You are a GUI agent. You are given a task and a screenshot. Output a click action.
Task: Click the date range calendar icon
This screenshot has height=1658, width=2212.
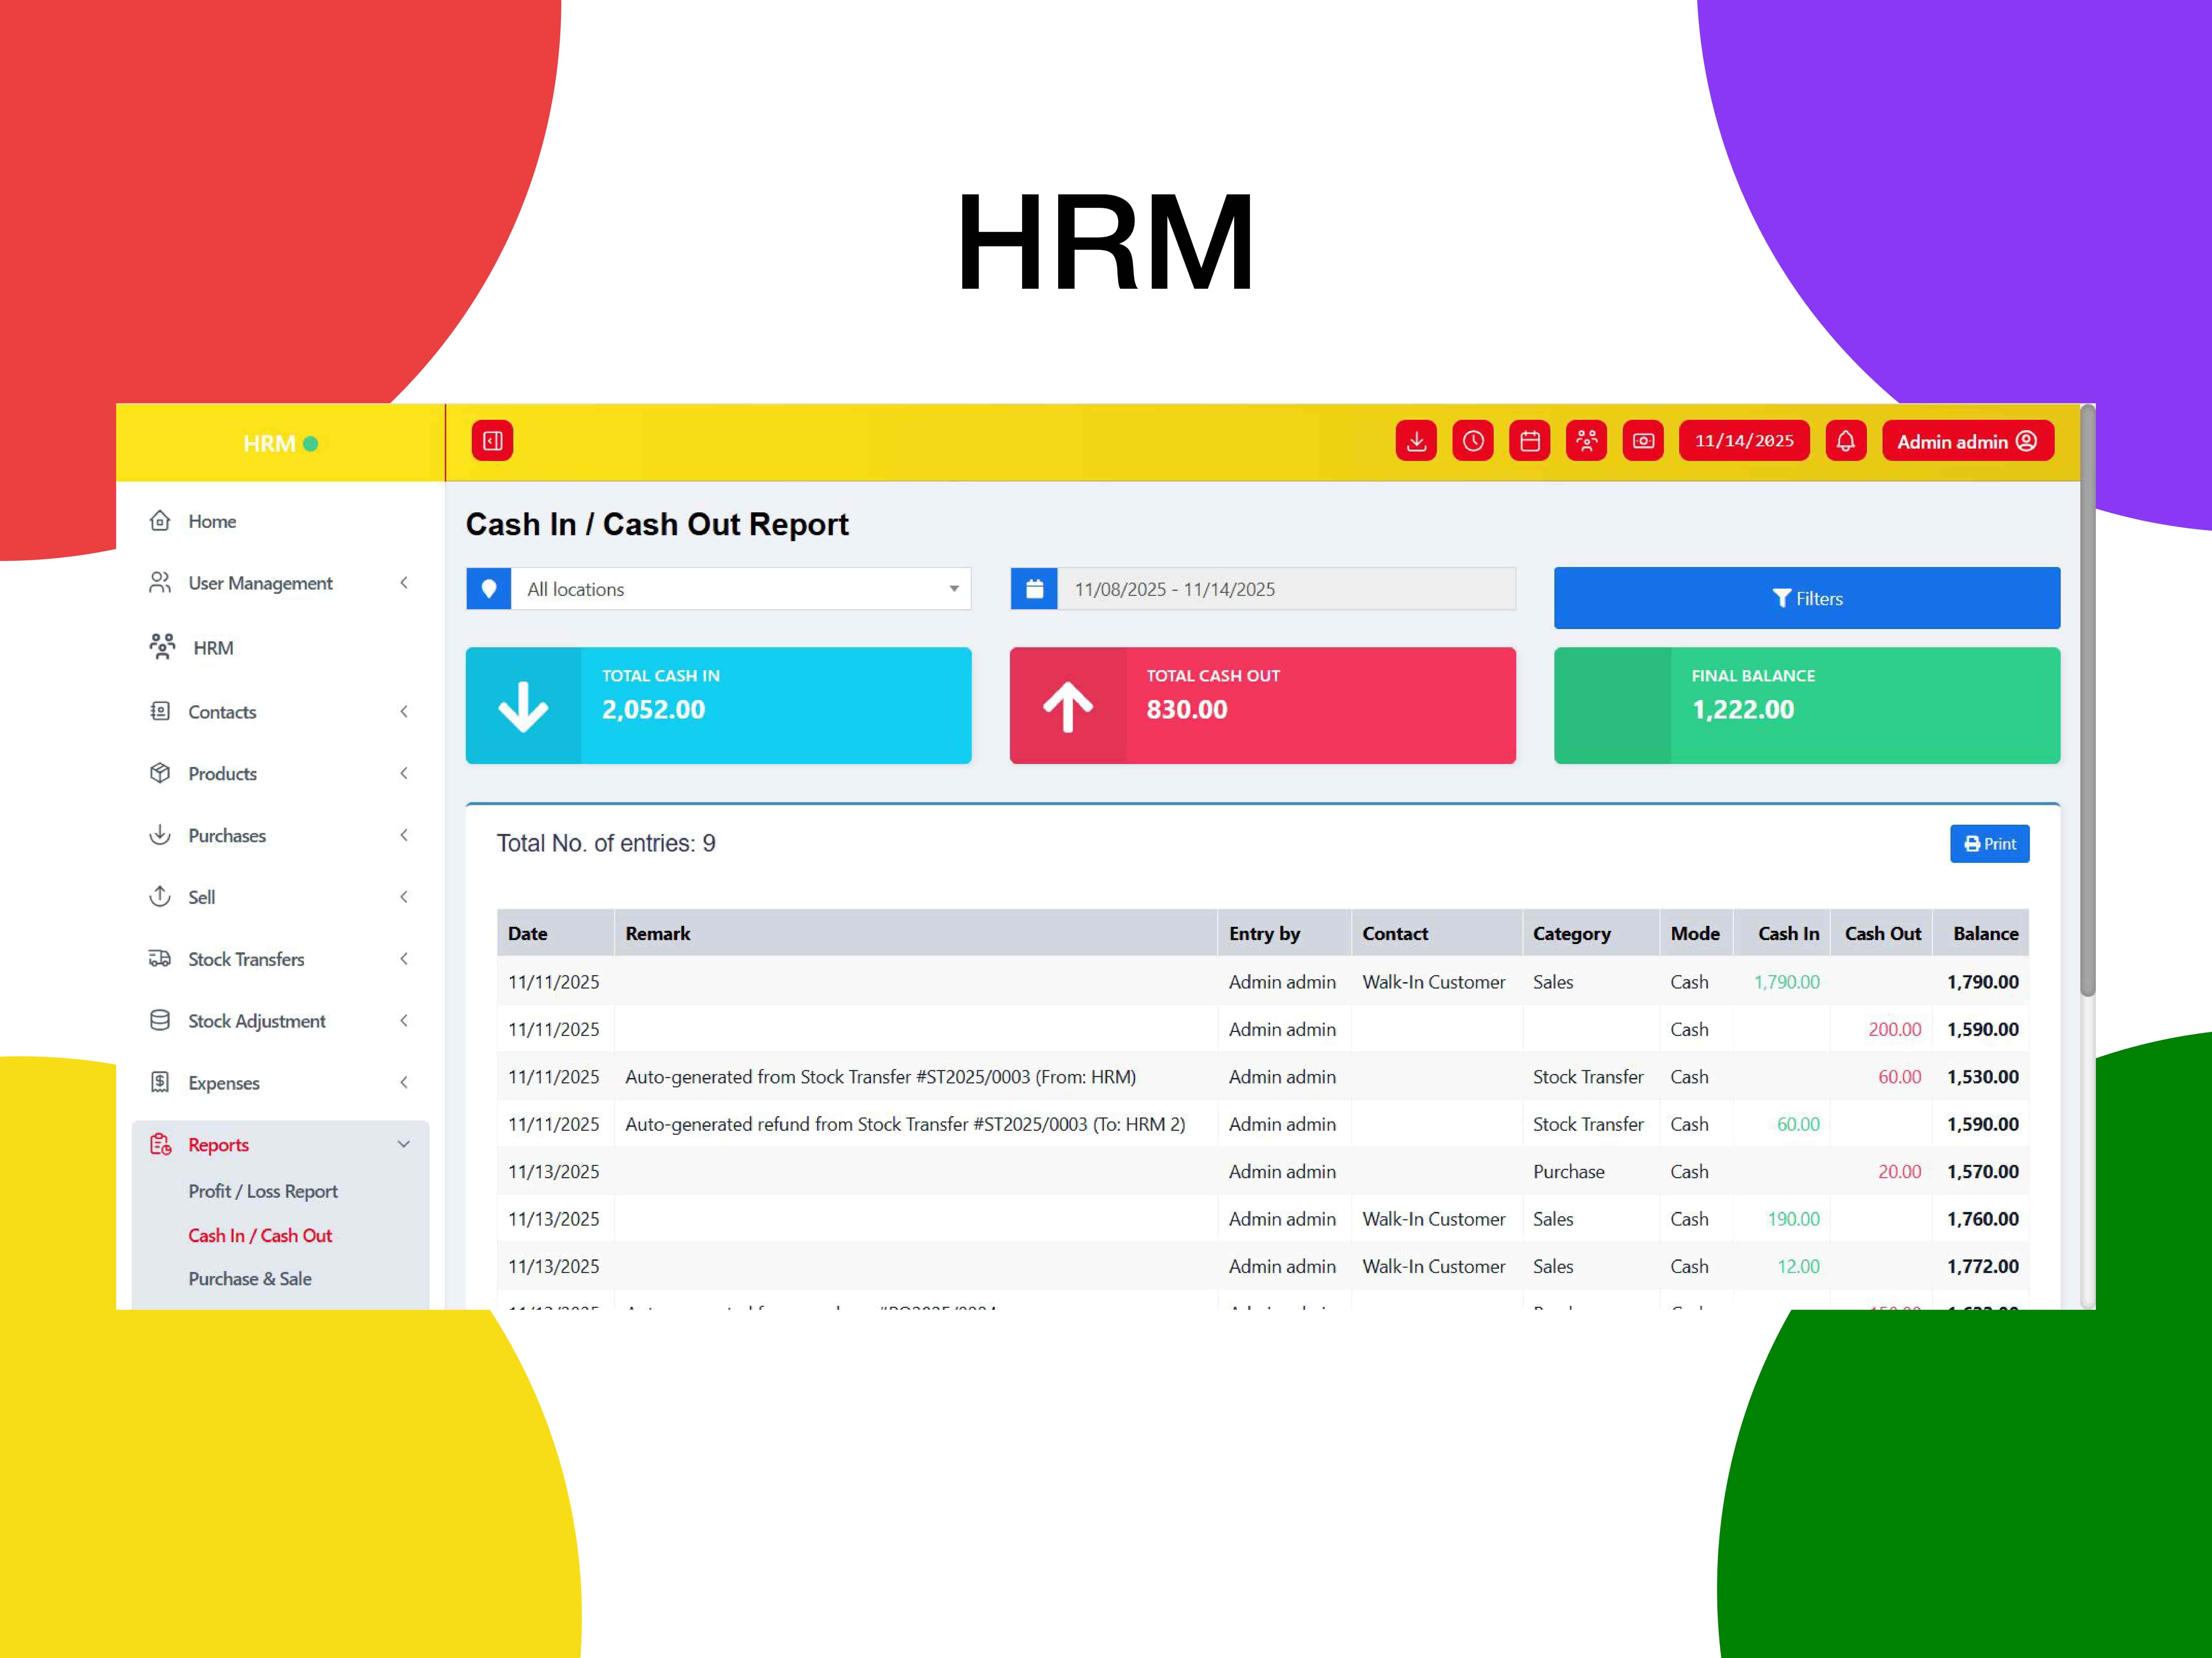click(1034, 589)
